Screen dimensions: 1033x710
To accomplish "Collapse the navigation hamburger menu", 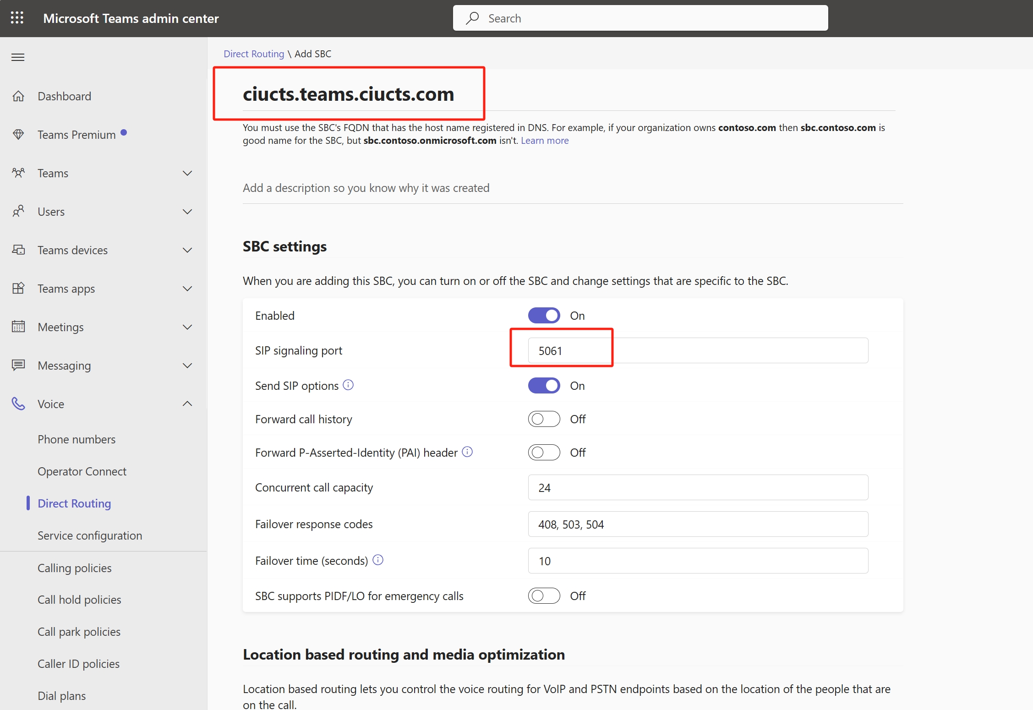I will (18, 57).
